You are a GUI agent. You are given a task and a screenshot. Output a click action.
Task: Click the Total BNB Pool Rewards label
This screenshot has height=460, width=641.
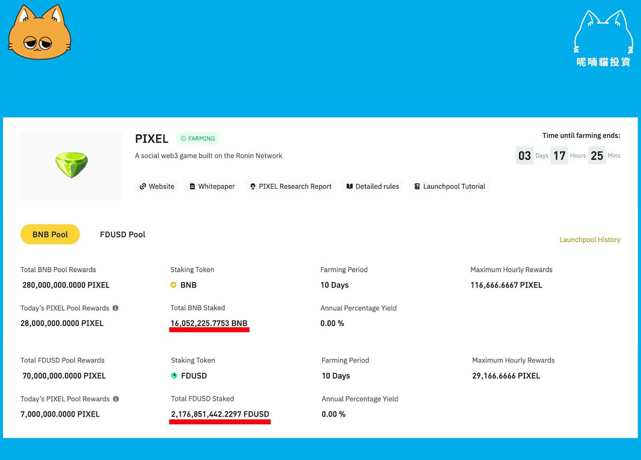pyautogui.click(x=58, y=270)
